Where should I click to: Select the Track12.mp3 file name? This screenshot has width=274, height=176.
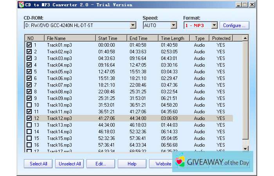point(59,118)
